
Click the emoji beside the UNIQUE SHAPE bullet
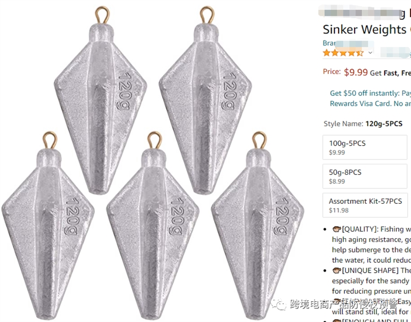click(336, 271)
